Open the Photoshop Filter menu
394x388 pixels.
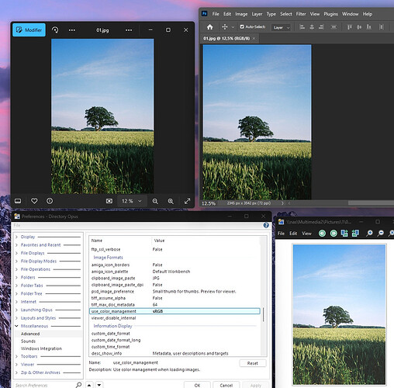301,14
